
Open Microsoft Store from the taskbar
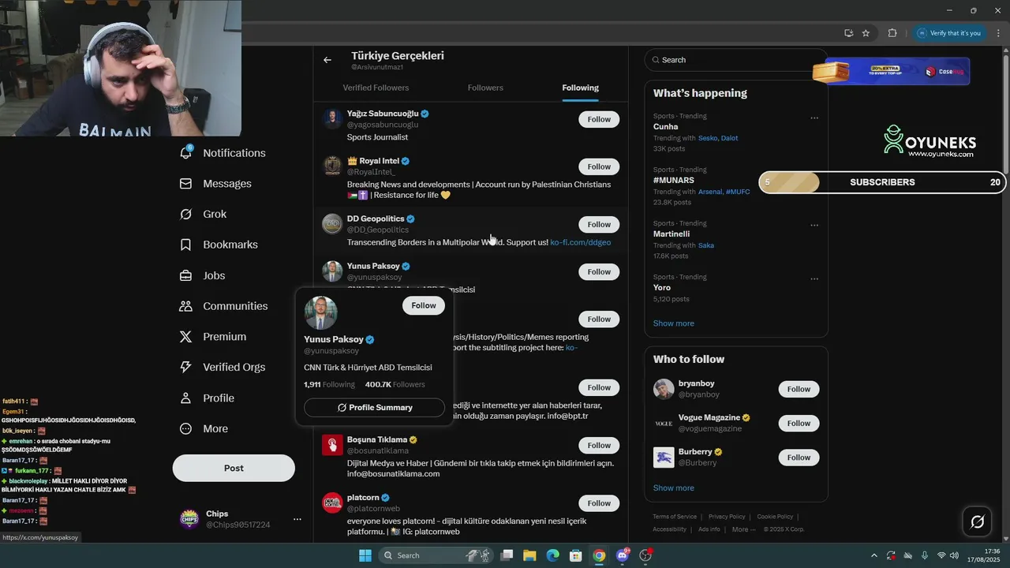click(x=576, y=555)
